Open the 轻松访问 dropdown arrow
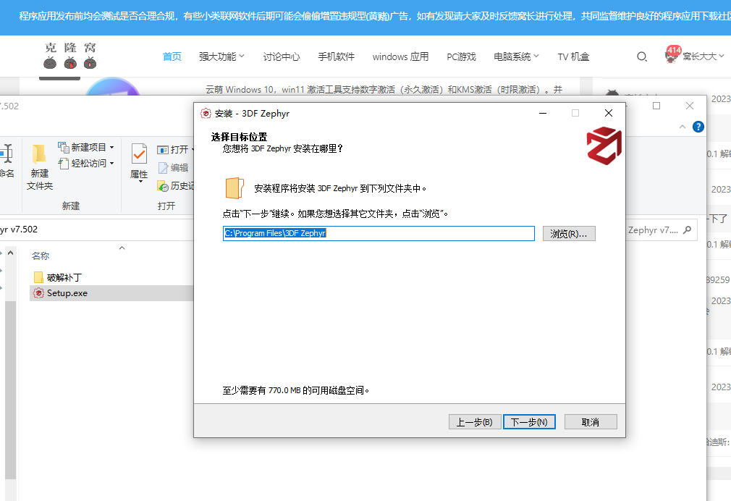The width and height of the screenshot is (731, 501). point(112,164)
